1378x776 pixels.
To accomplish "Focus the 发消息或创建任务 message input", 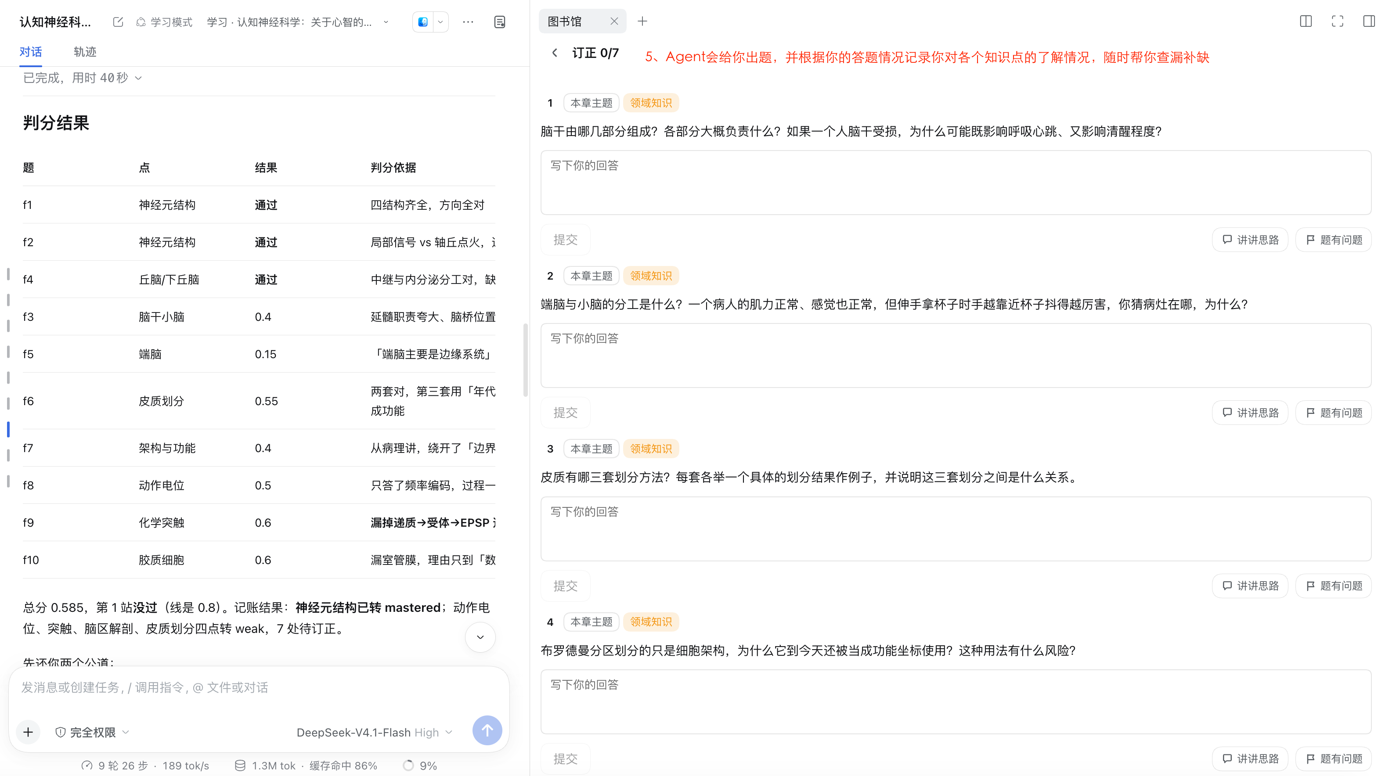I will point(259,687).
